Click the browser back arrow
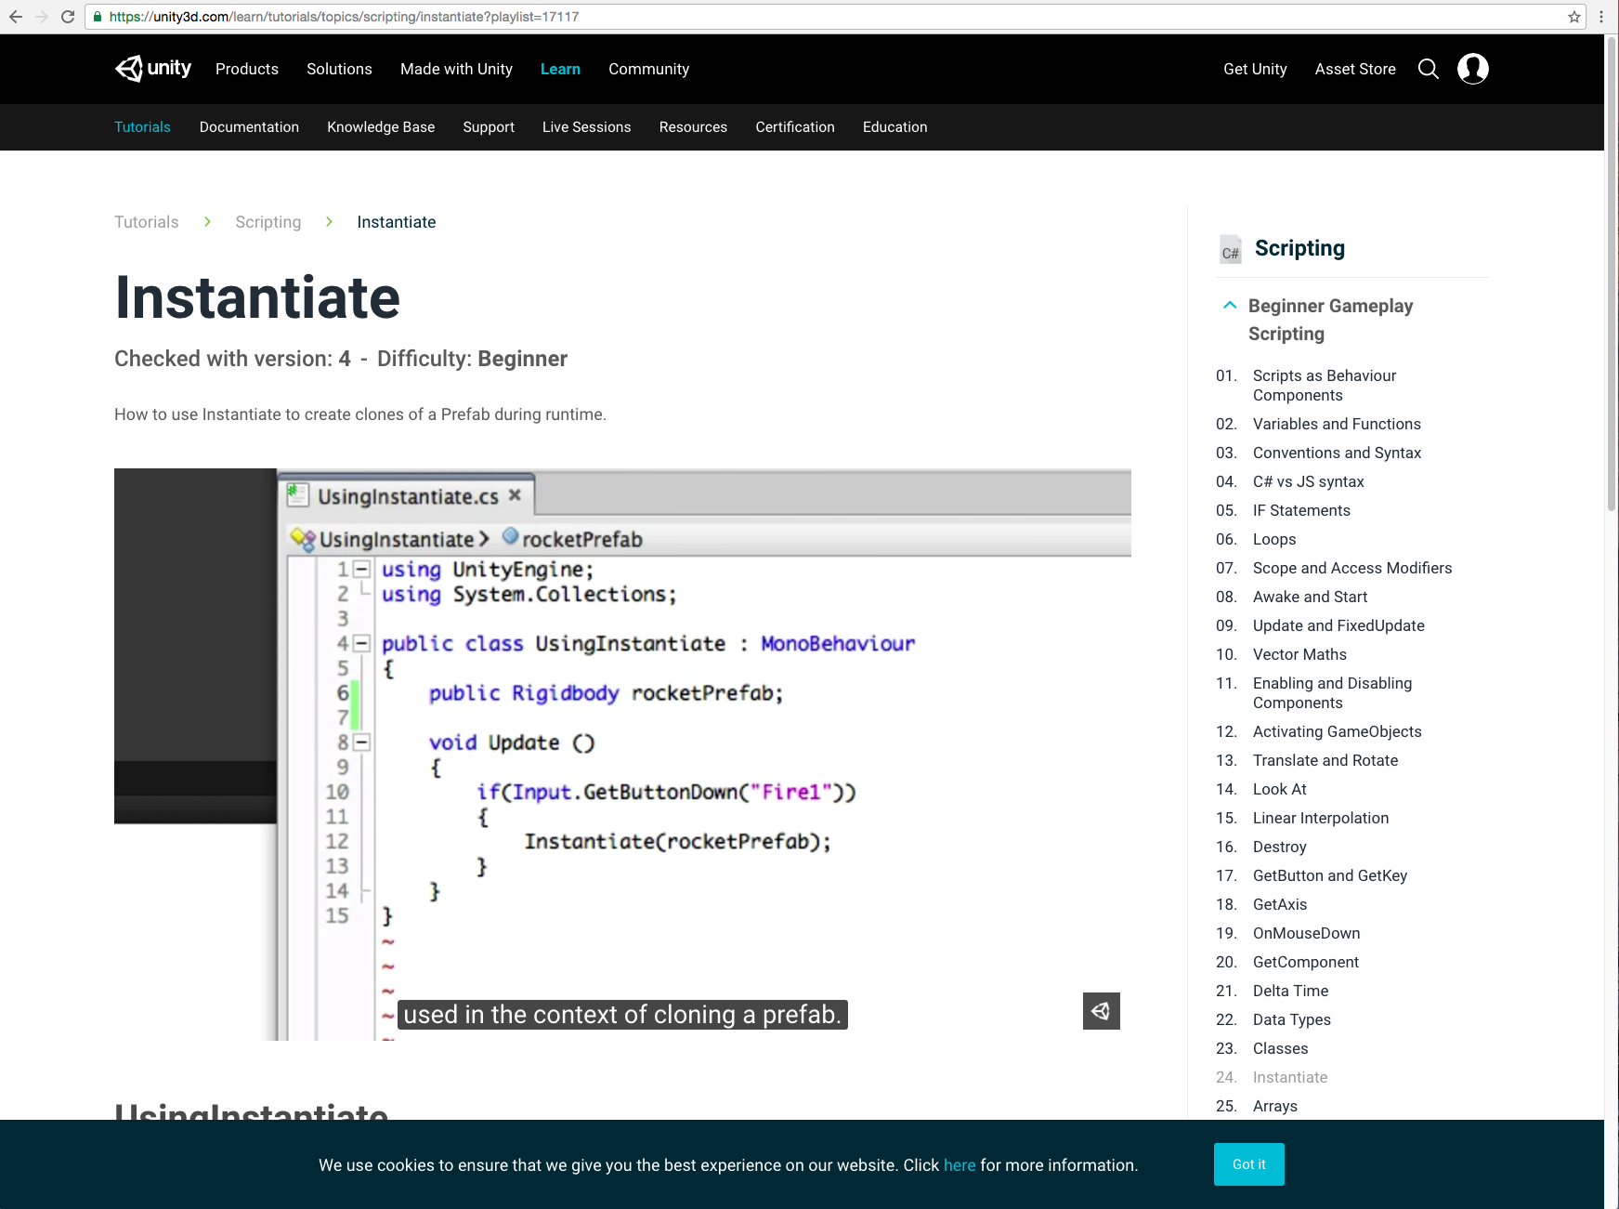Viewport: 1619px width, 1209px height. (16, 17)
